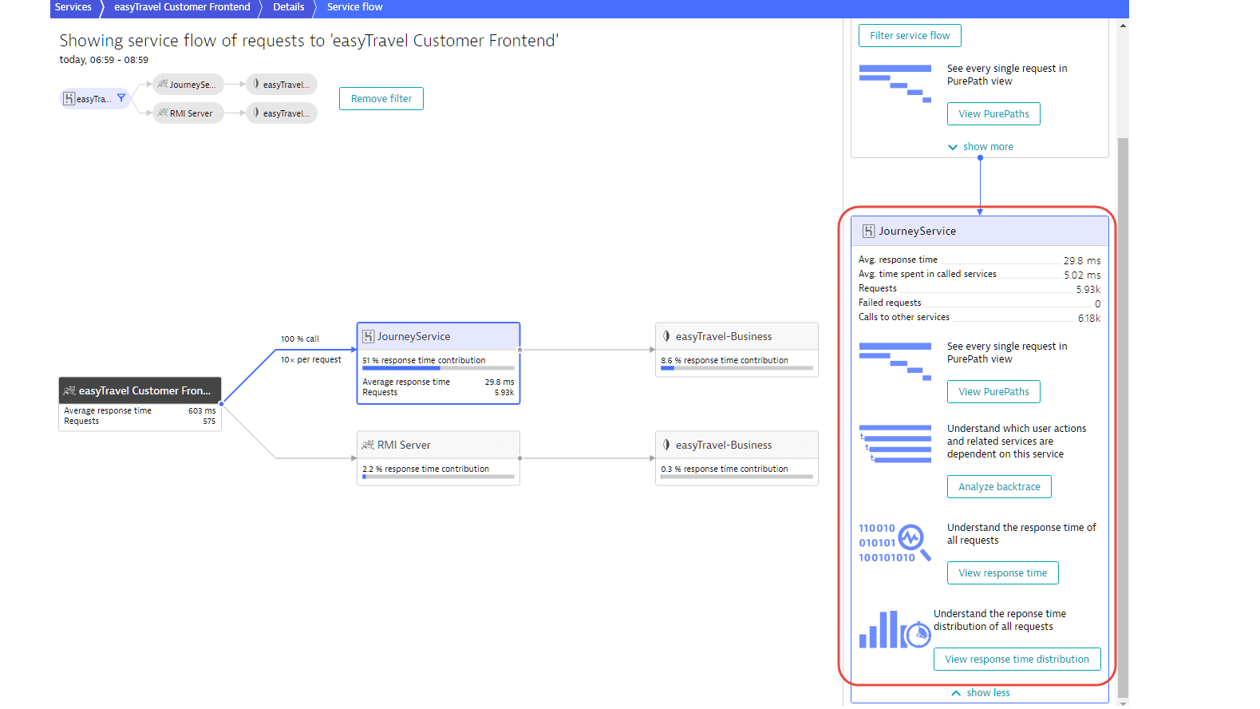Click the 'Showing service flow of requests' heading
The width and height of the screenshot is (1260, 709).
(309, 41)
